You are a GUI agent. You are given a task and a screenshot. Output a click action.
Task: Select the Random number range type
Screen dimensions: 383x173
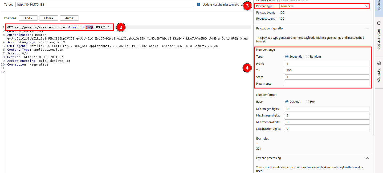tap(307, 57)
